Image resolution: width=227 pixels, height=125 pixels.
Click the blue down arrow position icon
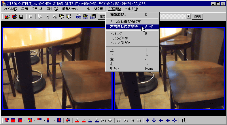[x=154, y=120]
